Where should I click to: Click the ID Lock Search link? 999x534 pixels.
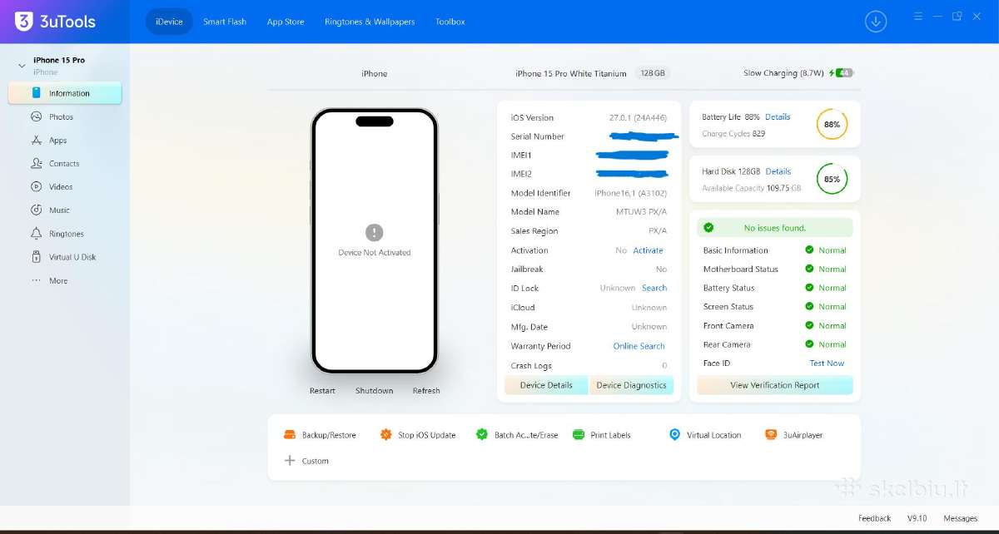(654, 288)
